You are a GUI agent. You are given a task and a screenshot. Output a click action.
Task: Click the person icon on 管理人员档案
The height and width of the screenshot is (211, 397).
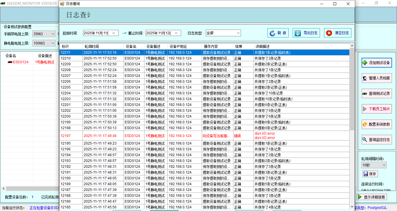(x=365, y=78)
